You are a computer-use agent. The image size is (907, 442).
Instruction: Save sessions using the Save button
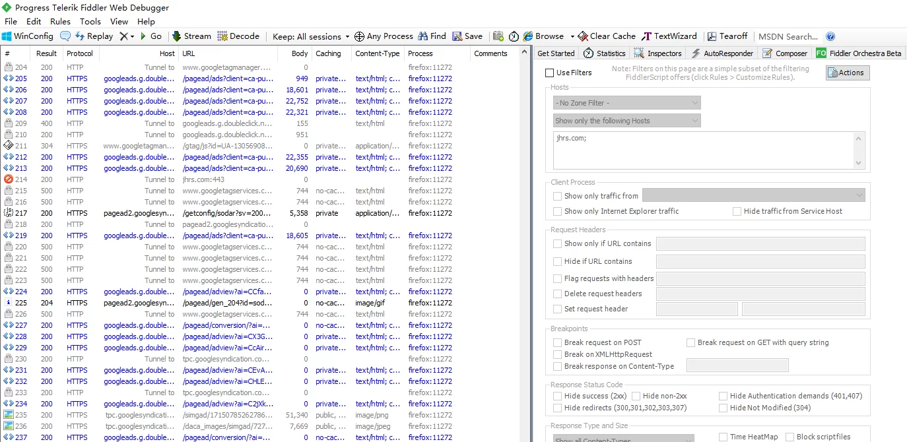click(467, 36)
